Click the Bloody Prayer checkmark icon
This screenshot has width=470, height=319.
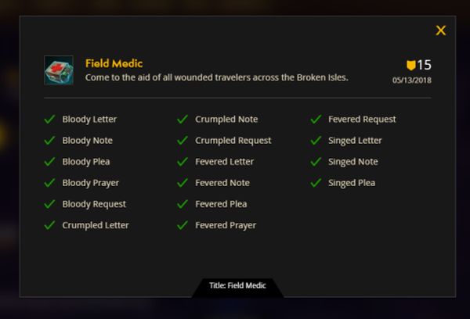pyautogui.click(x=49, y=182)
